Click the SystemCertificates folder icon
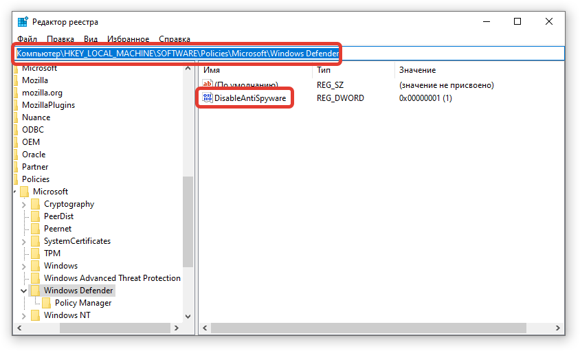Viewport: 580px width, 351px height. 36,241
